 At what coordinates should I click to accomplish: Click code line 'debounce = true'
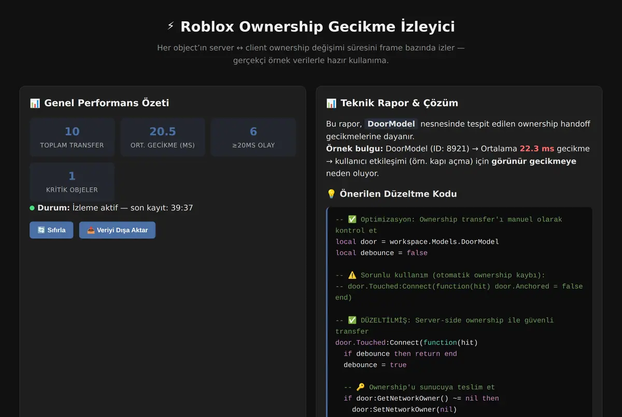[375, 365]
